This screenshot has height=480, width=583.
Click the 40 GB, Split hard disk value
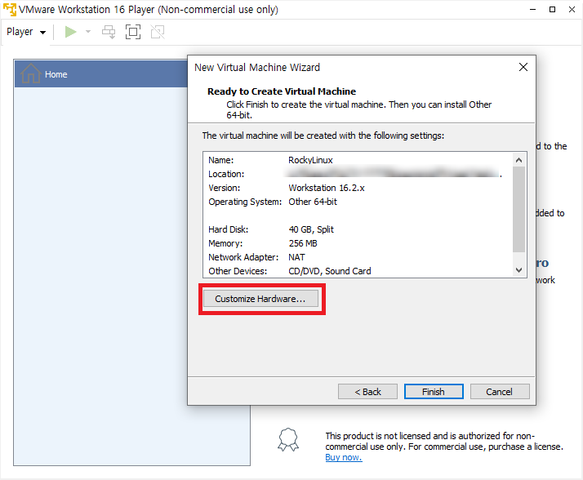click(311, 229)
